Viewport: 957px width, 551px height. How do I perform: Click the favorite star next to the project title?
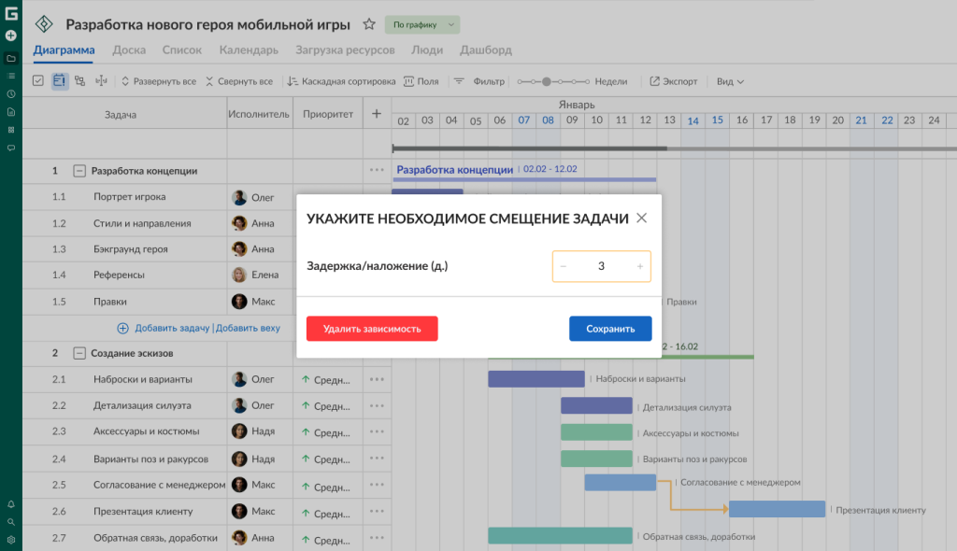[x=368, y=22]
